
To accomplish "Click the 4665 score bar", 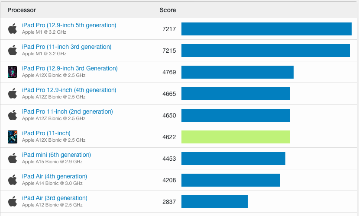I will (x=236, y=94).
